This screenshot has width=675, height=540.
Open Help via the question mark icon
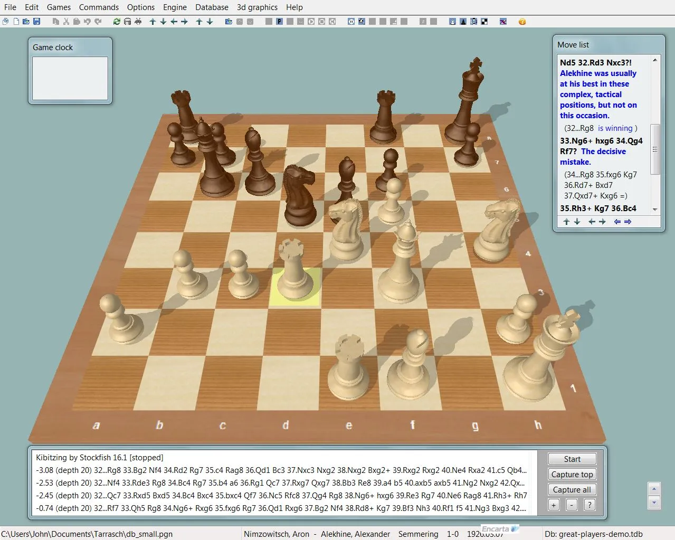click(521, 22)
